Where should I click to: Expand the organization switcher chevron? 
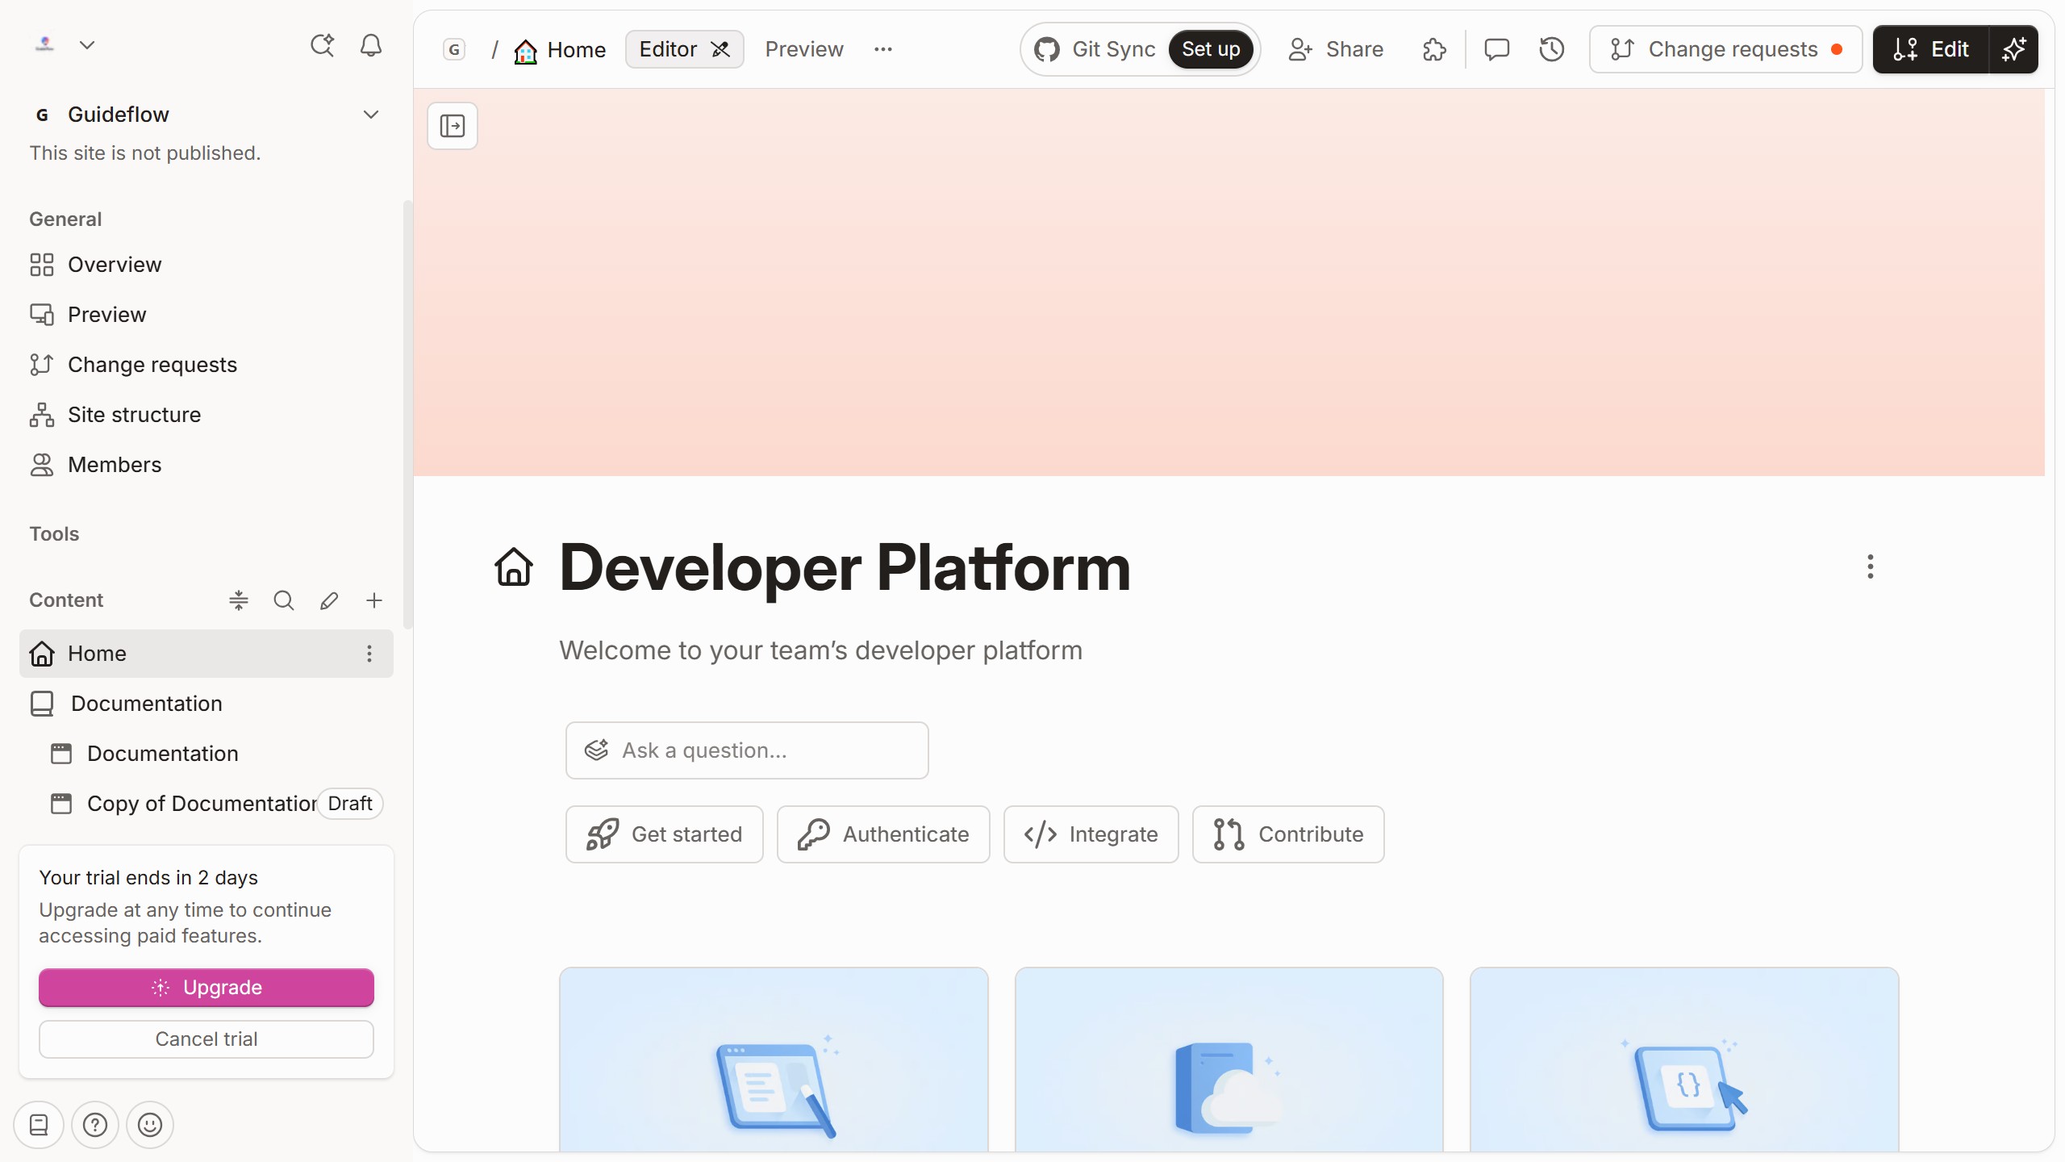pos(87,45)
